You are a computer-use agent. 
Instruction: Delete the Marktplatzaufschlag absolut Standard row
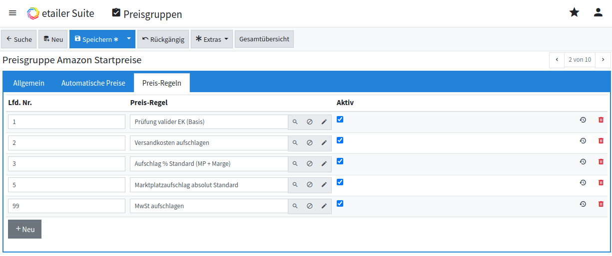(601, 182)
